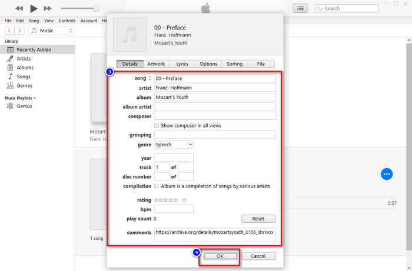
Task: Click the track total field
Action: coord(185,167)
